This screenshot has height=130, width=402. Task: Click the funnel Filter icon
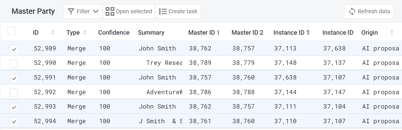(71, 12)
